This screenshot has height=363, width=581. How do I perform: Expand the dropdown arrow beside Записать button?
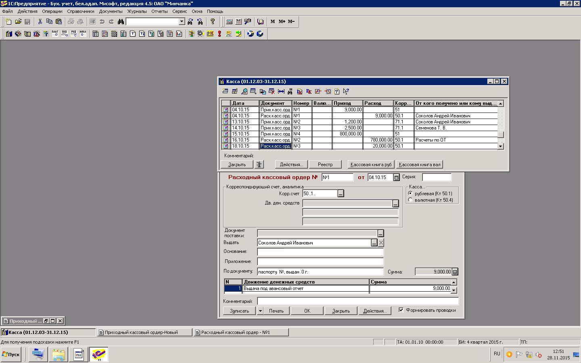tap(260, 311)
